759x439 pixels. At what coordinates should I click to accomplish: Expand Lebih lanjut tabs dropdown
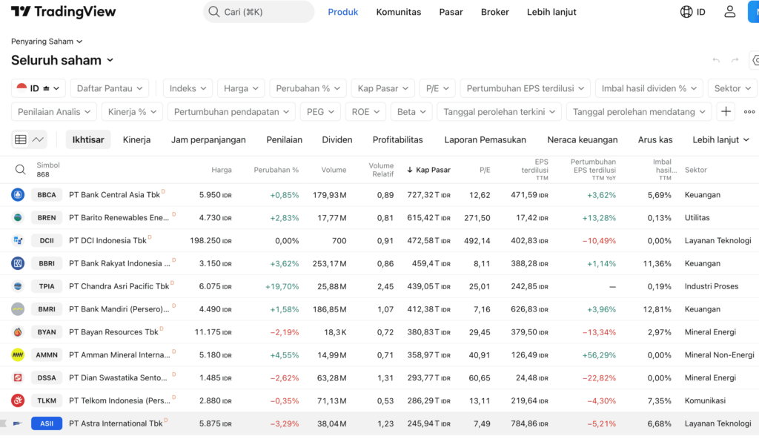[x=720, y=139]
